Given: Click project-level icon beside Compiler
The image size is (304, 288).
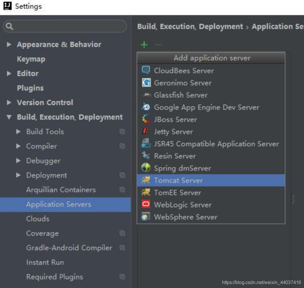Looking at the screenshot, I should [122, 146].
